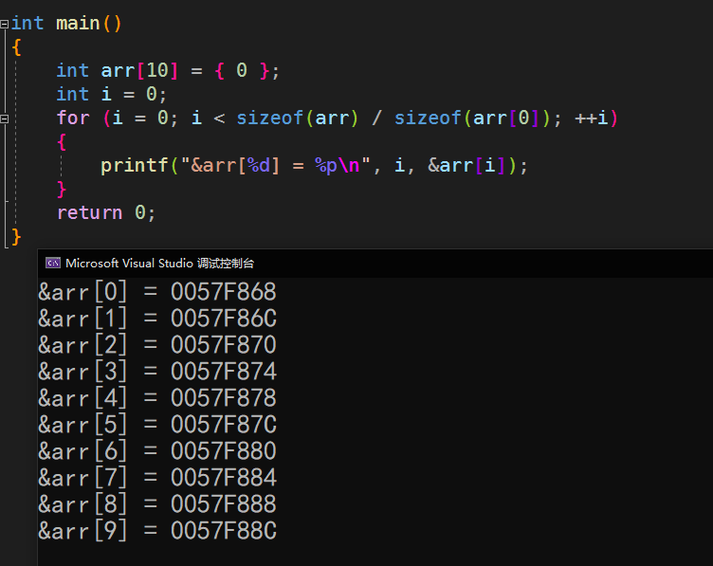Click the main function name
This screenshot has height=566, width=713.
pos(78,23)
